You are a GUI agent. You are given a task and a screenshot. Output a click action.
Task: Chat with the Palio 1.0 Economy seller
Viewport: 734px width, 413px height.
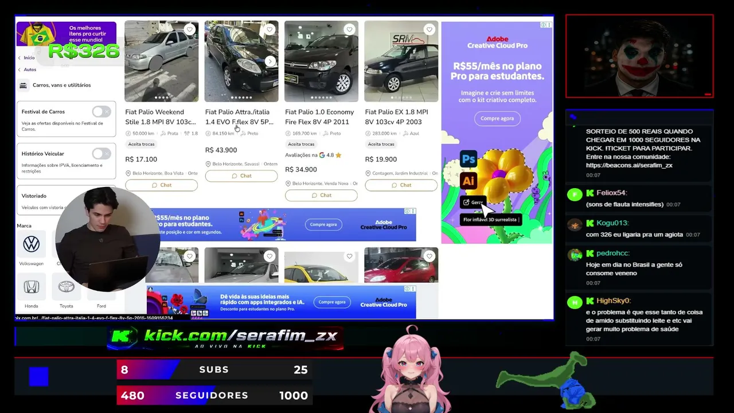pyautogui.click(x=321, y=196)
